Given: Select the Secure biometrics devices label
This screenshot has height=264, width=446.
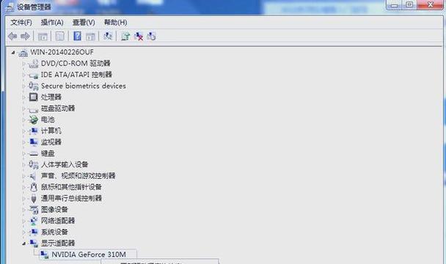Looking at the screenshot, I should pyautogui.click(x=84, y=86).
